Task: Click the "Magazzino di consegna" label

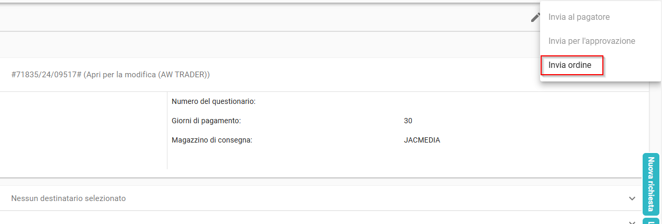Action: tap(212, 140)
